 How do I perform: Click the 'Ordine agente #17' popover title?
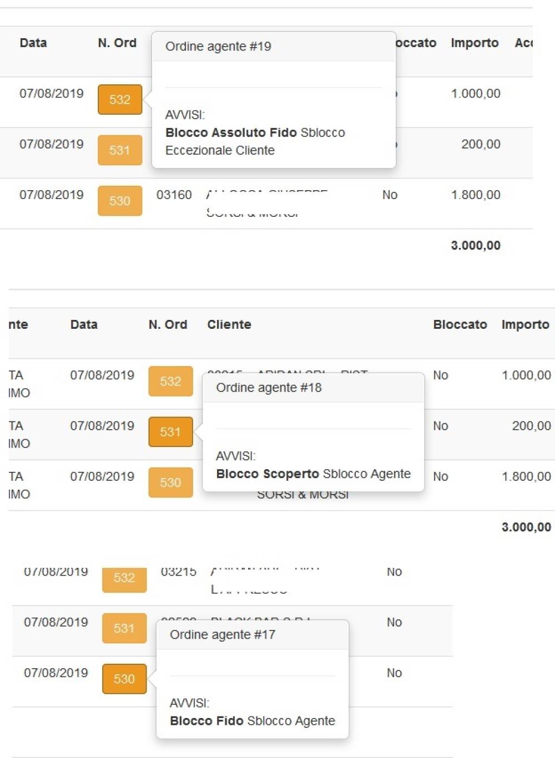coord(223,635)
